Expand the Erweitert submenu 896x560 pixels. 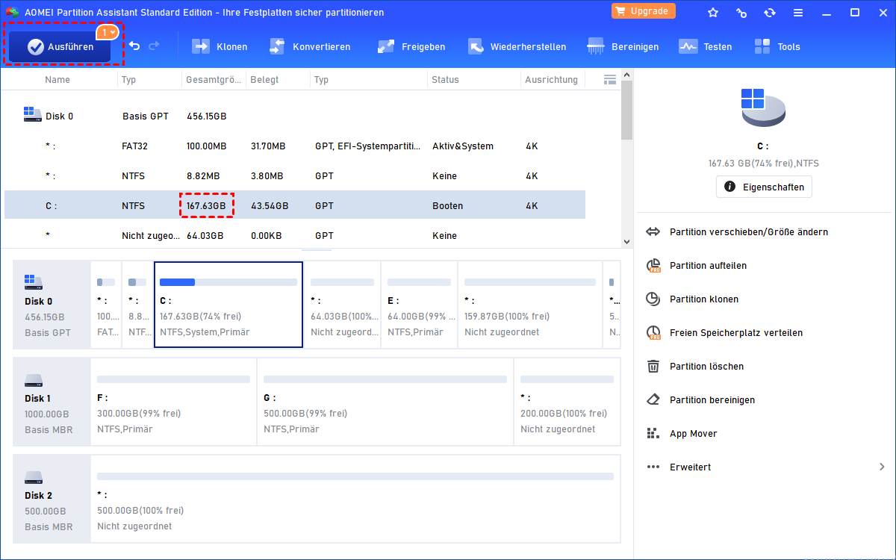(x=765, y=467)
